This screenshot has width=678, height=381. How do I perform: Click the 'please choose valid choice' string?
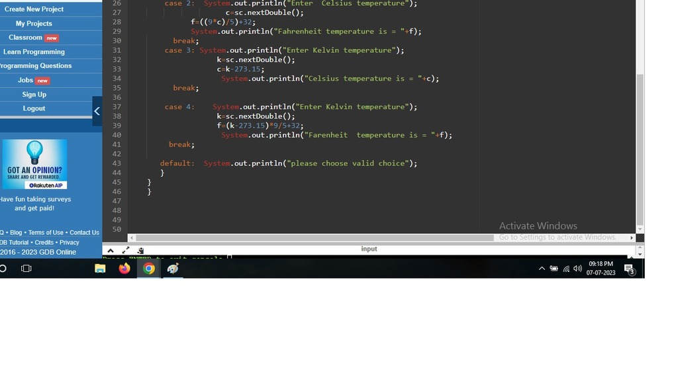[348, 163]
